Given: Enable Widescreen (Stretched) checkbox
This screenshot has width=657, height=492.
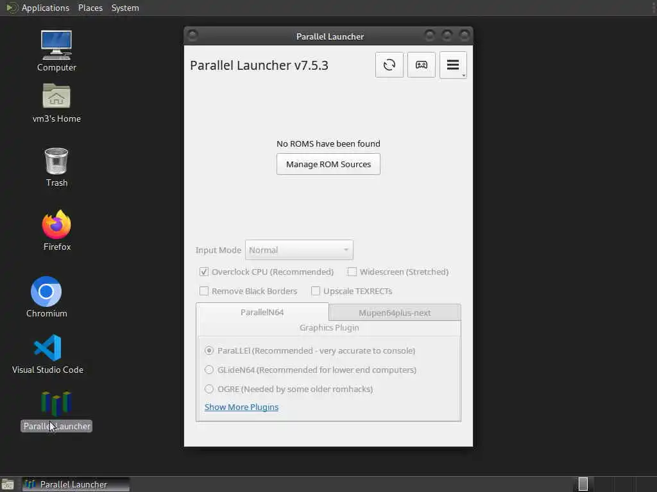Looking at the screenshot, I should pos(352,272).
